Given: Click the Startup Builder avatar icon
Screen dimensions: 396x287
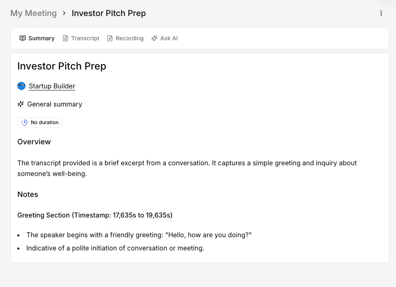Looking at the screenshot, I should [x=21, y=86].
